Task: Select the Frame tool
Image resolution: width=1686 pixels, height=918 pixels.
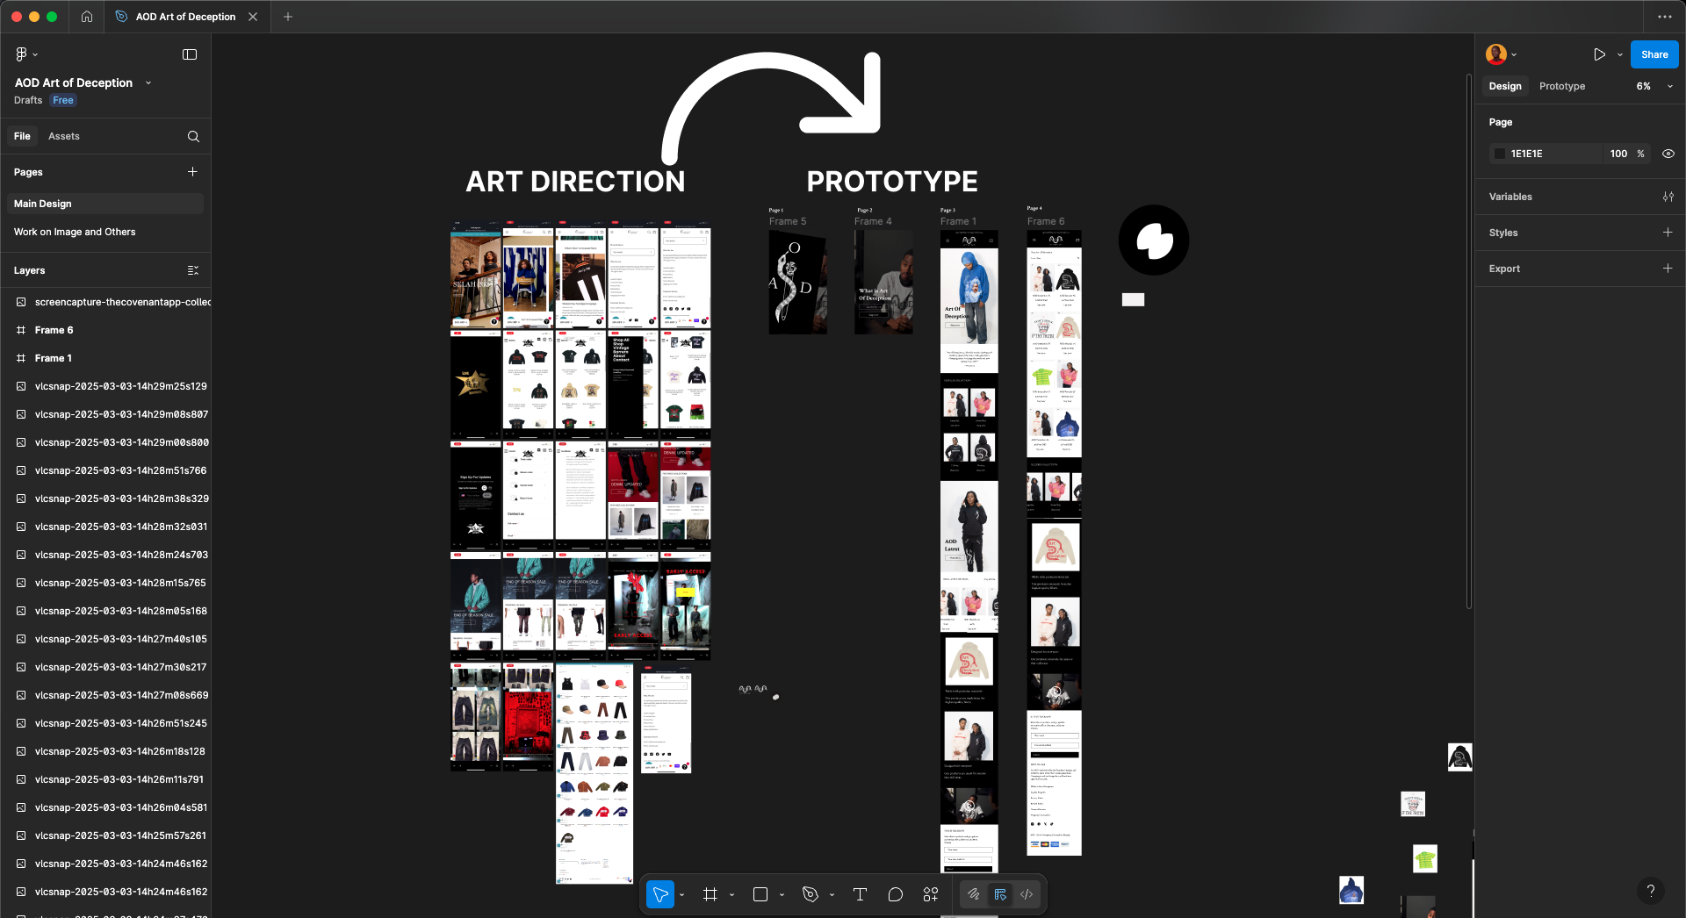Action: click(710, 894)
